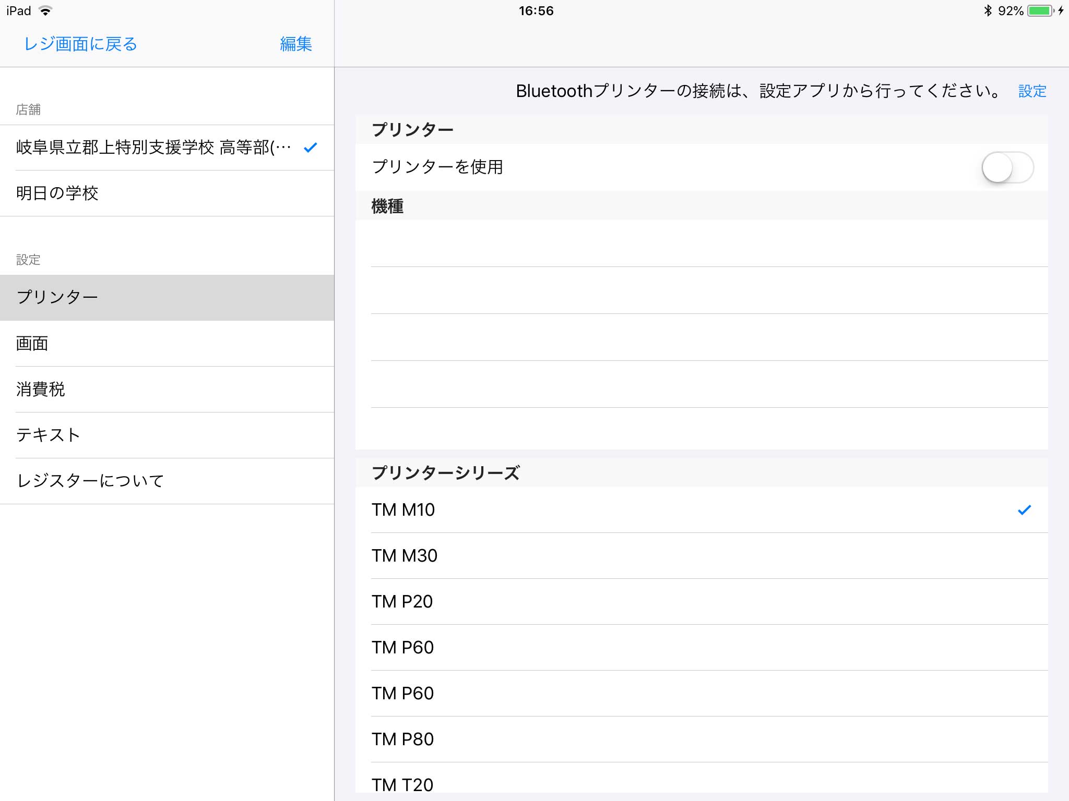Open the 画面 settings item

point(167,344)
